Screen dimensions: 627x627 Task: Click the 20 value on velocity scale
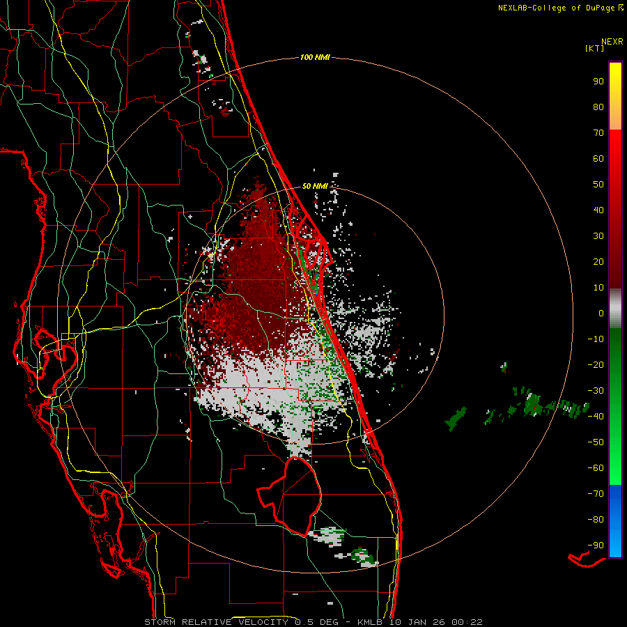pyautogui.click(x=598, y=261)
